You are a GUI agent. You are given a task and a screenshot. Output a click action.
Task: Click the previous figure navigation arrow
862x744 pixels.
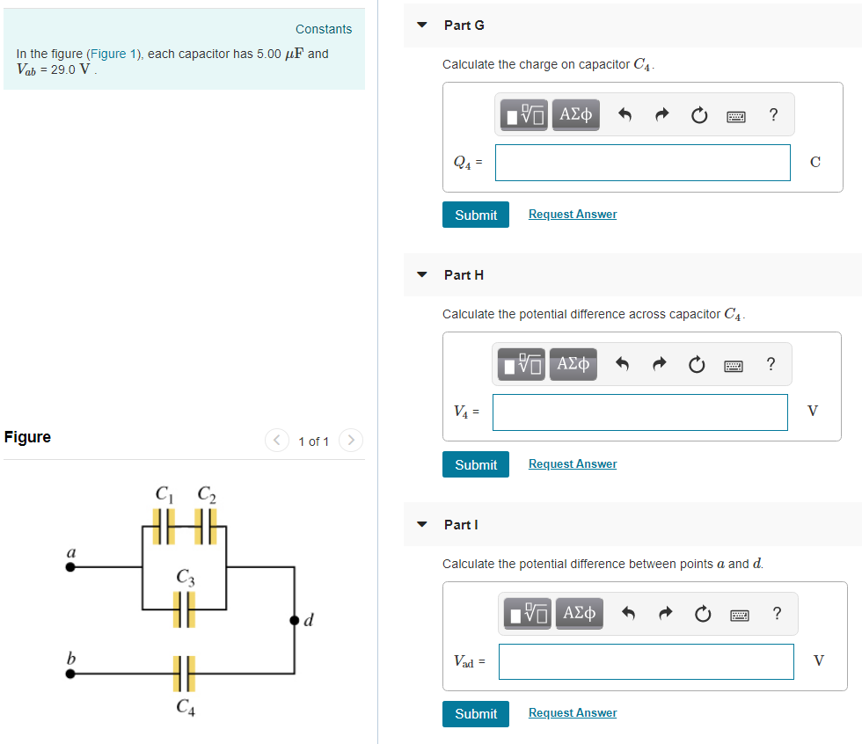(x=276, y=440)
